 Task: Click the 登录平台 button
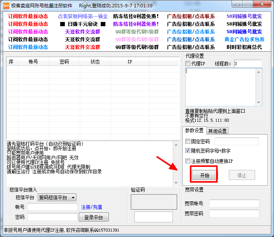coord(94,217)
